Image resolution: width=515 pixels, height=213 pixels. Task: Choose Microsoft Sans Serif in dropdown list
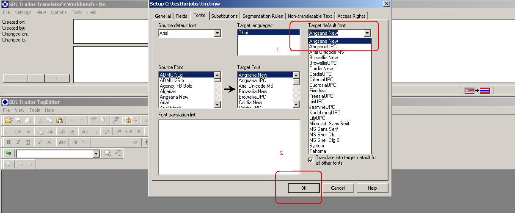[340, 124]
